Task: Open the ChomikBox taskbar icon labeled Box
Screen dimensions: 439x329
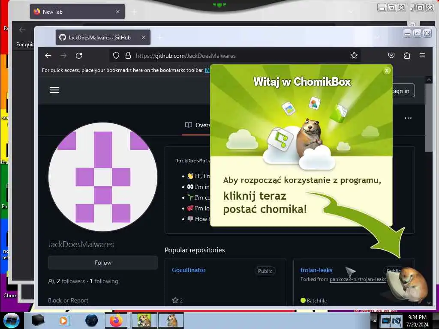Action: tap(144, 320)
